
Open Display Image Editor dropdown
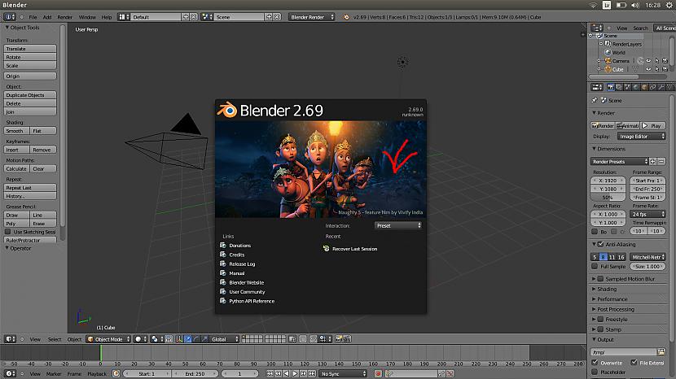click(x=642, y=136)
